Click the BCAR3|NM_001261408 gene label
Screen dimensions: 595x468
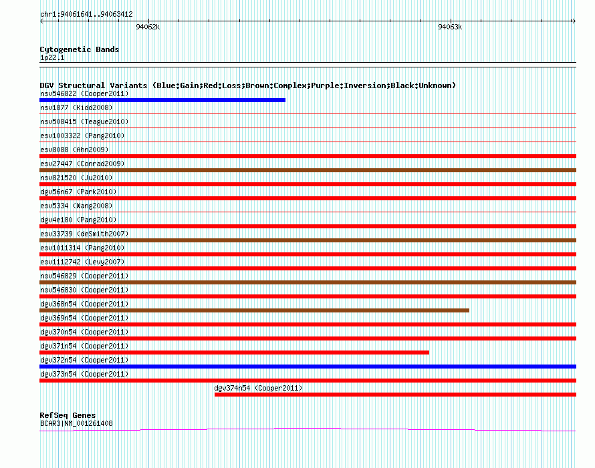pos(76,423)
